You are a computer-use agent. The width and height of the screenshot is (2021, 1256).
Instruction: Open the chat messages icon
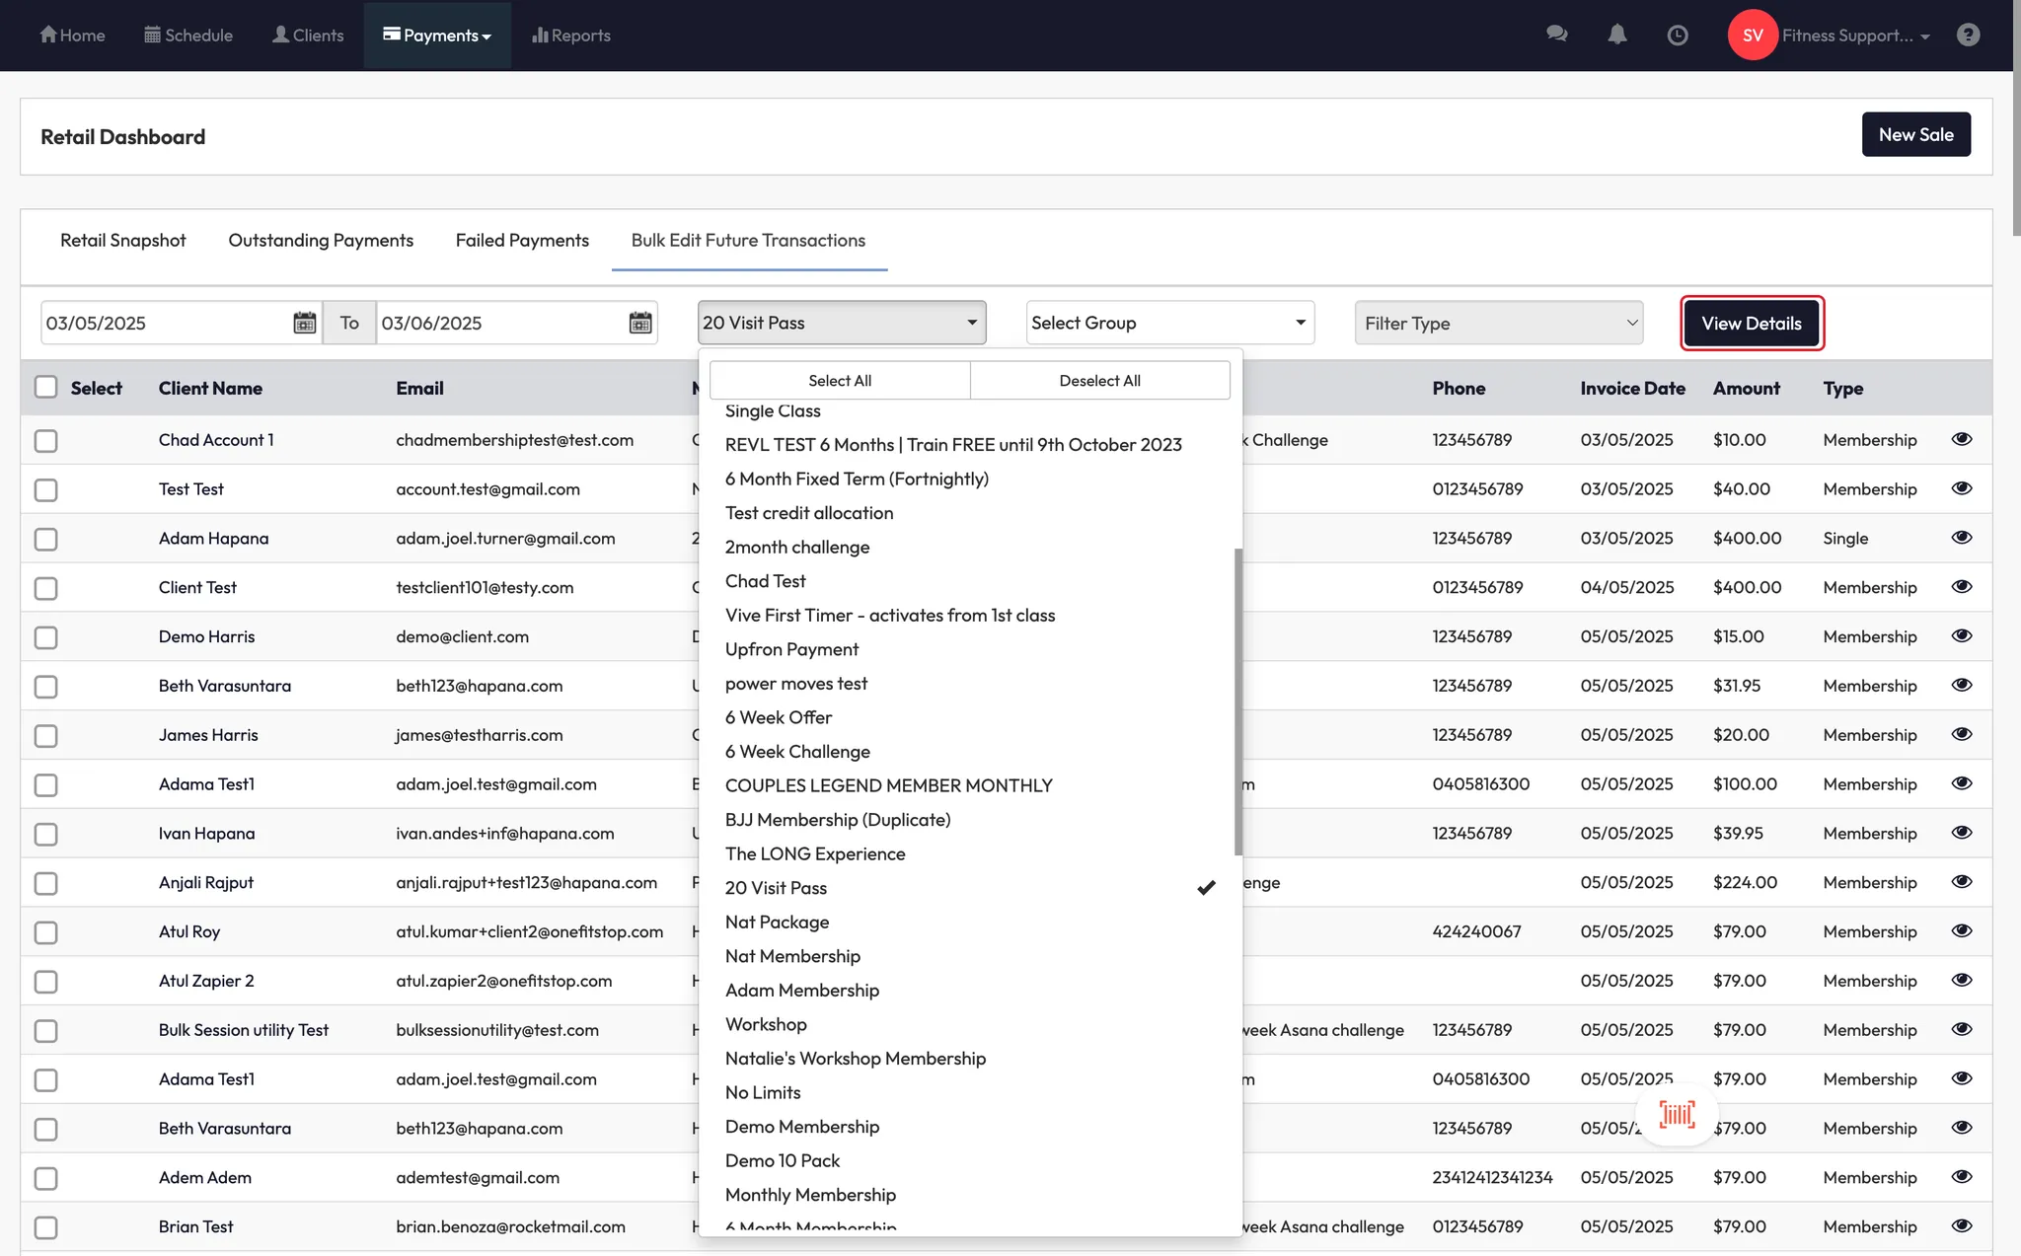coord(1556,35)
